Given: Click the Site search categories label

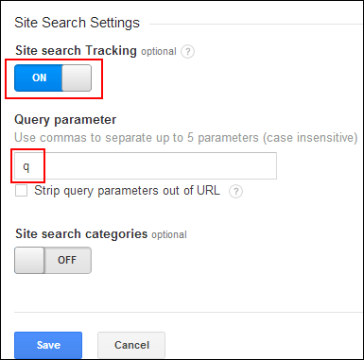Looking at the screenshot, I should [x=81, y=234].
